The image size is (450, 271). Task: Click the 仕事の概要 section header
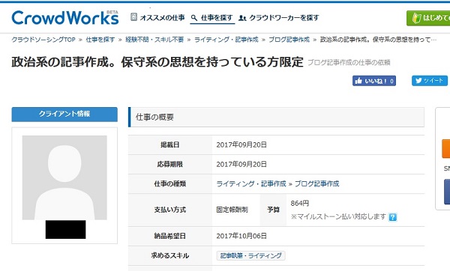(276, 118)
